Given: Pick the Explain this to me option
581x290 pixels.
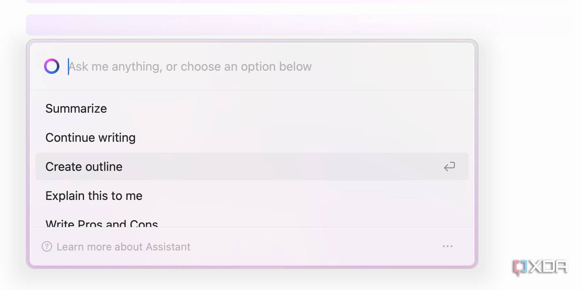Looking at the screenshot, I should point(252,195).
